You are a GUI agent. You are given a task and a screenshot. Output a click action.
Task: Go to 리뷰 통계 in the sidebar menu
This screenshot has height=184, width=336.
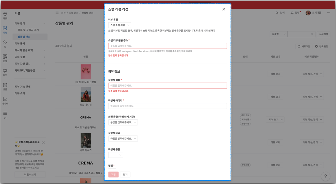tap(20, 44)
